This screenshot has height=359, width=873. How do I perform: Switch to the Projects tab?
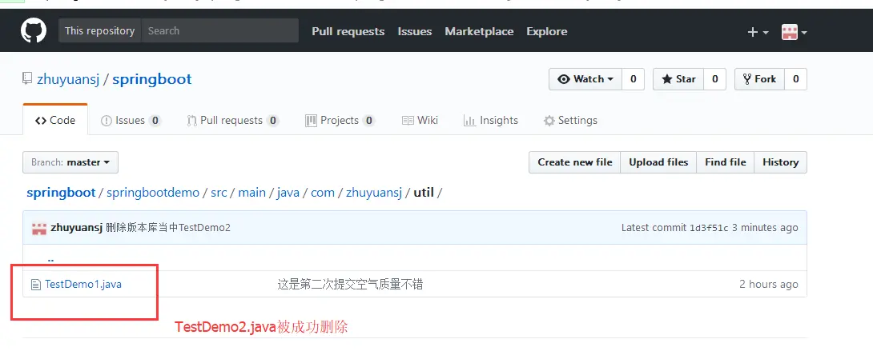coord(340,120)
